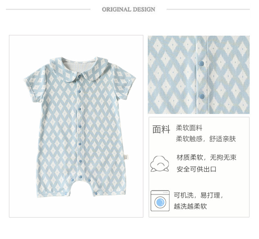Open the full romper product photo
This screenshot has height=239, width=259.
(76, 126)
